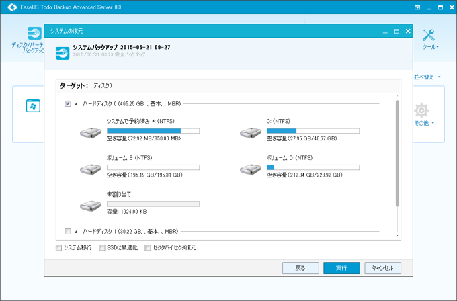This screenshot has width=457, height=301.
Task: Click the ボリューム D: usage bar
Action: point(313,167)
